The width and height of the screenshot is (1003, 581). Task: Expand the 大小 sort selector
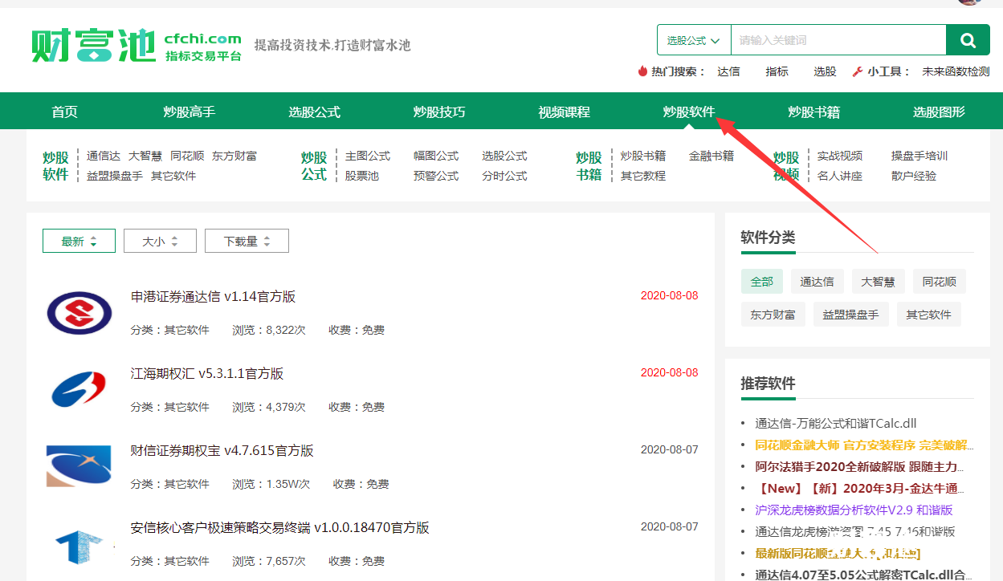[x=160, y=240]
